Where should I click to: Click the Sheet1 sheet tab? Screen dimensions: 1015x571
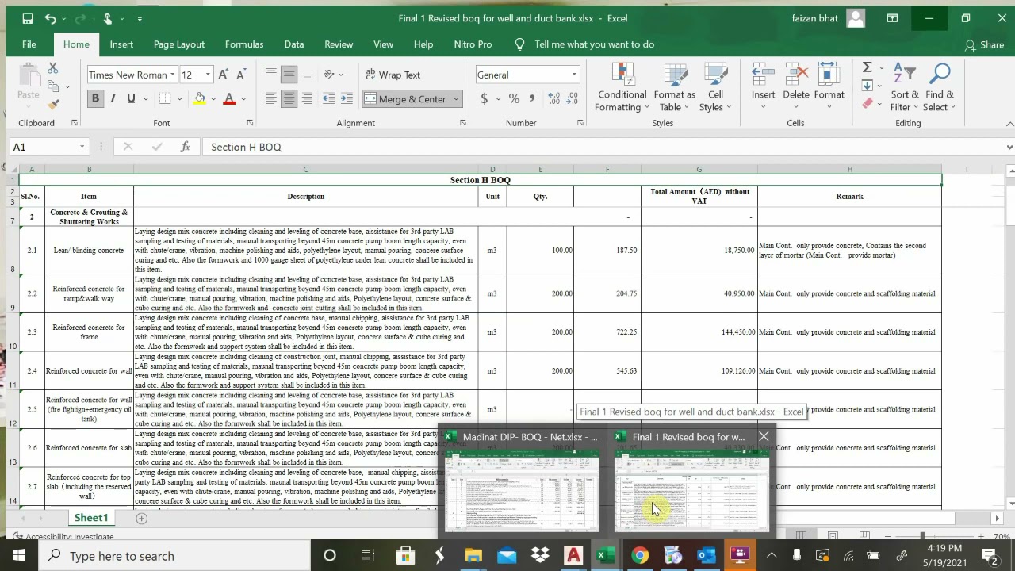pyautogui.click(x=91, y=518)
